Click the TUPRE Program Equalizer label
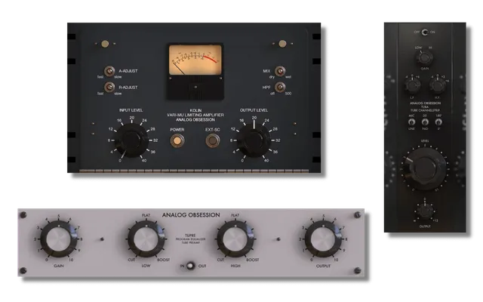Screen dimensions: 483x302 [190, 239]
